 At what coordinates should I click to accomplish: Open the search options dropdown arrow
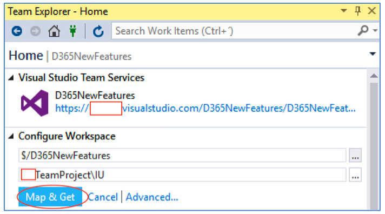tap(375, 31)
